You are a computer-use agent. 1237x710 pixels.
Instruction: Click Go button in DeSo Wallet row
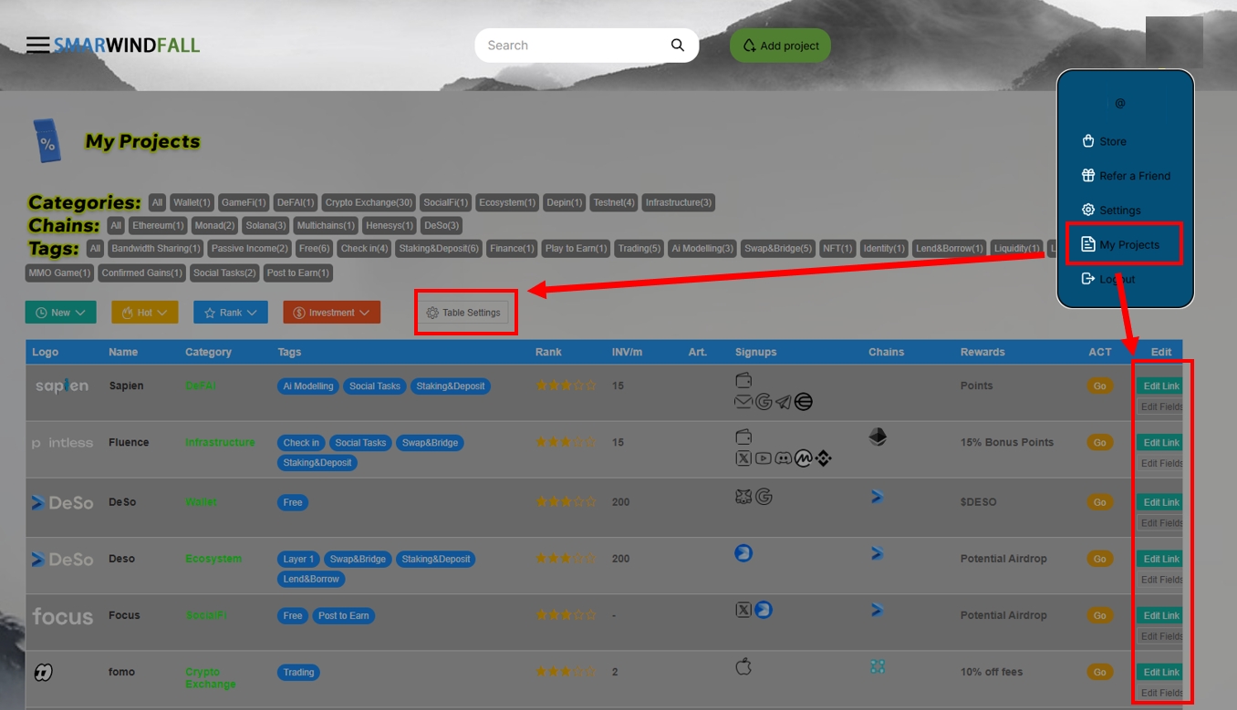(x=1100, y=502)
